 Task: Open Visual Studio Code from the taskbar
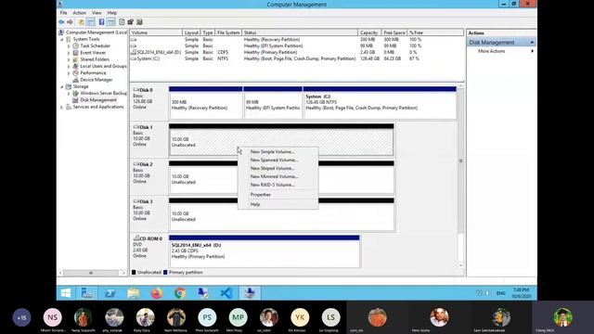226,293
